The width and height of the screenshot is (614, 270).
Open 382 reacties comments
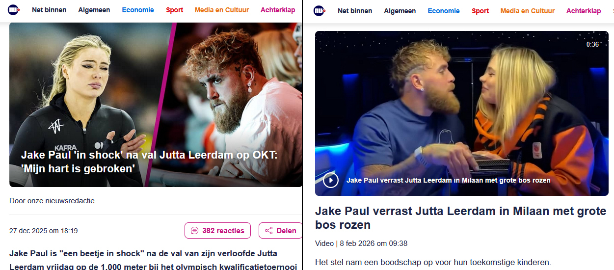217,231
